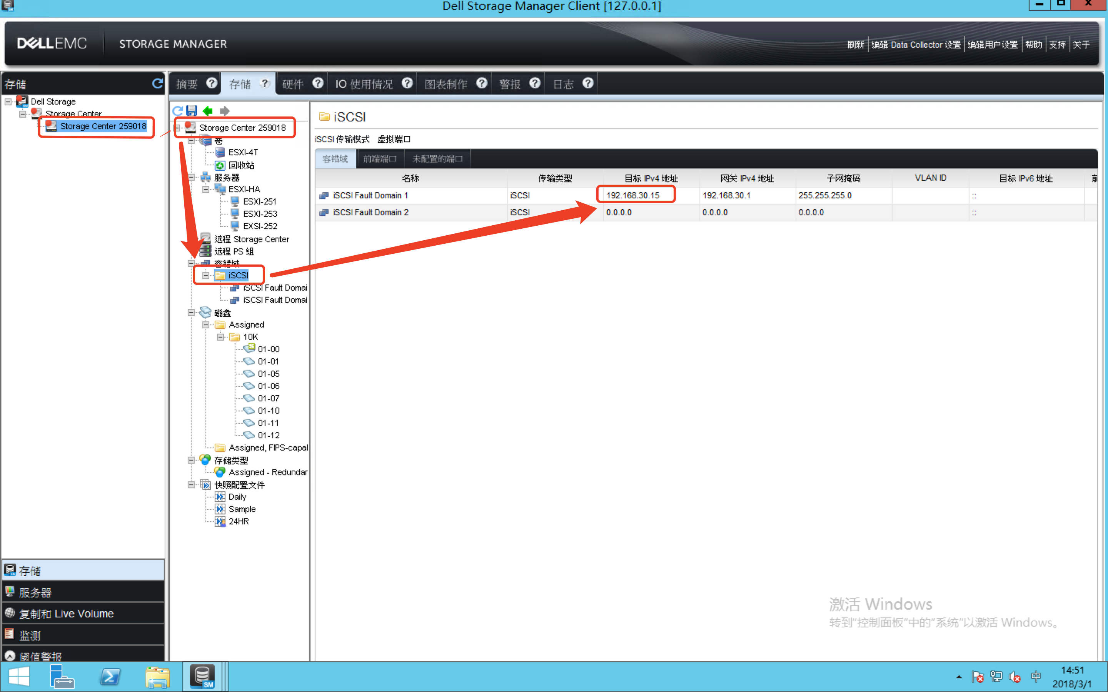Image resolution: width=1108 pixels, height=692 pixels.
Task: Select server ESXI-251 in the tree
Action: 260,201
